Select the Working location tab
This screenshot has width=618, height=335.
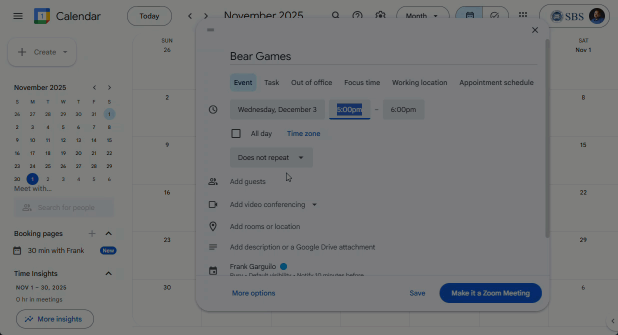coord(419,82)
